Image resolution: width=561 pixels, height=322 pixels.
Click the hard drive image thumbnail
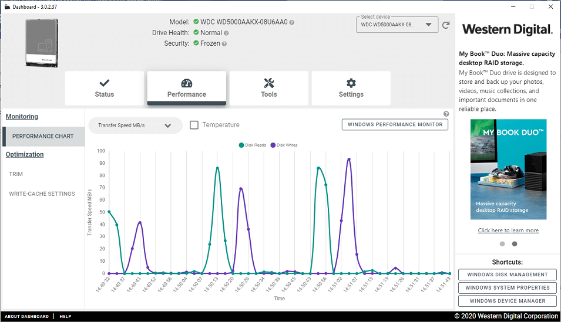click(42, 43)
